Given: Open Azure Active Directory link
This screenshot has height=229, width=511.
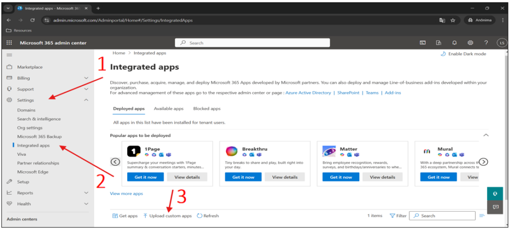Looking at the screenshot, I should [308, 93].
